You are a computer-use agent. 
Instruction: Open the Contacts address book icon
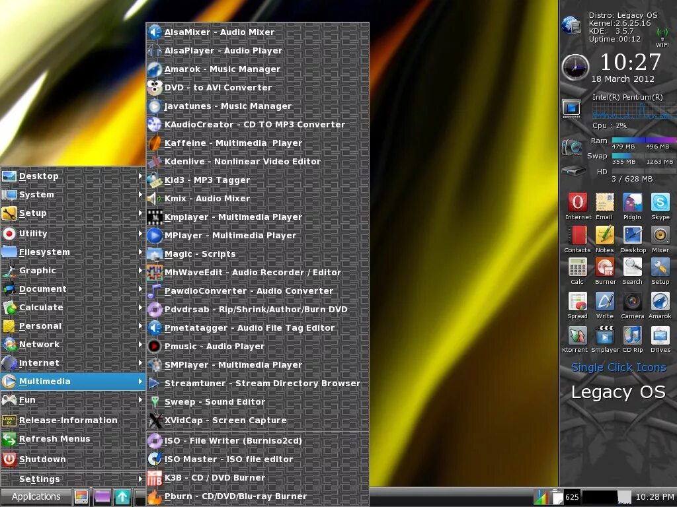578,236
